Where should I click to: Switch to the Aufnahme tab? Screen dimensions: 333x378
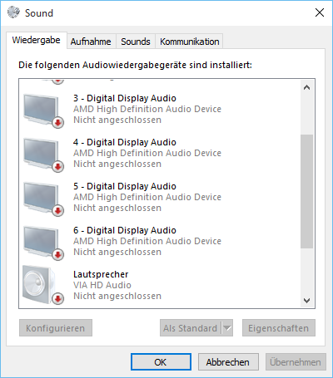91,42
